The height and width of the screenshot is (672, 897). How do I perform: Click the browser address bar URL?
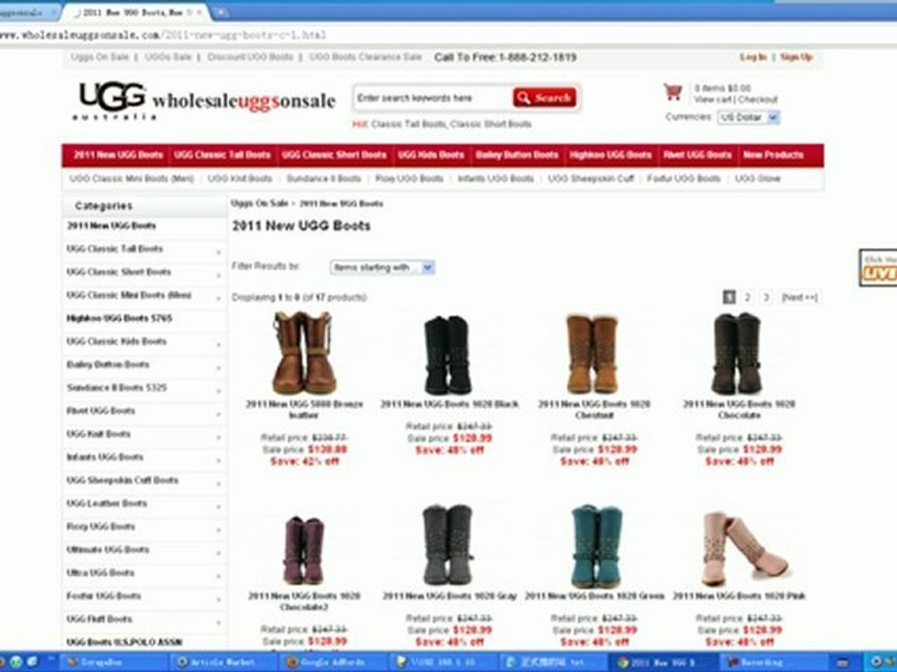tap(163, 35)
